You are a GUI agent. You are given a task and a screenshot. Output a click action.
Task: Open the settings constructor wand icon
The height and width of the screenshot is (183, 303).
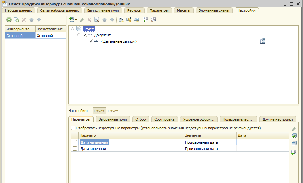(96, 20)
